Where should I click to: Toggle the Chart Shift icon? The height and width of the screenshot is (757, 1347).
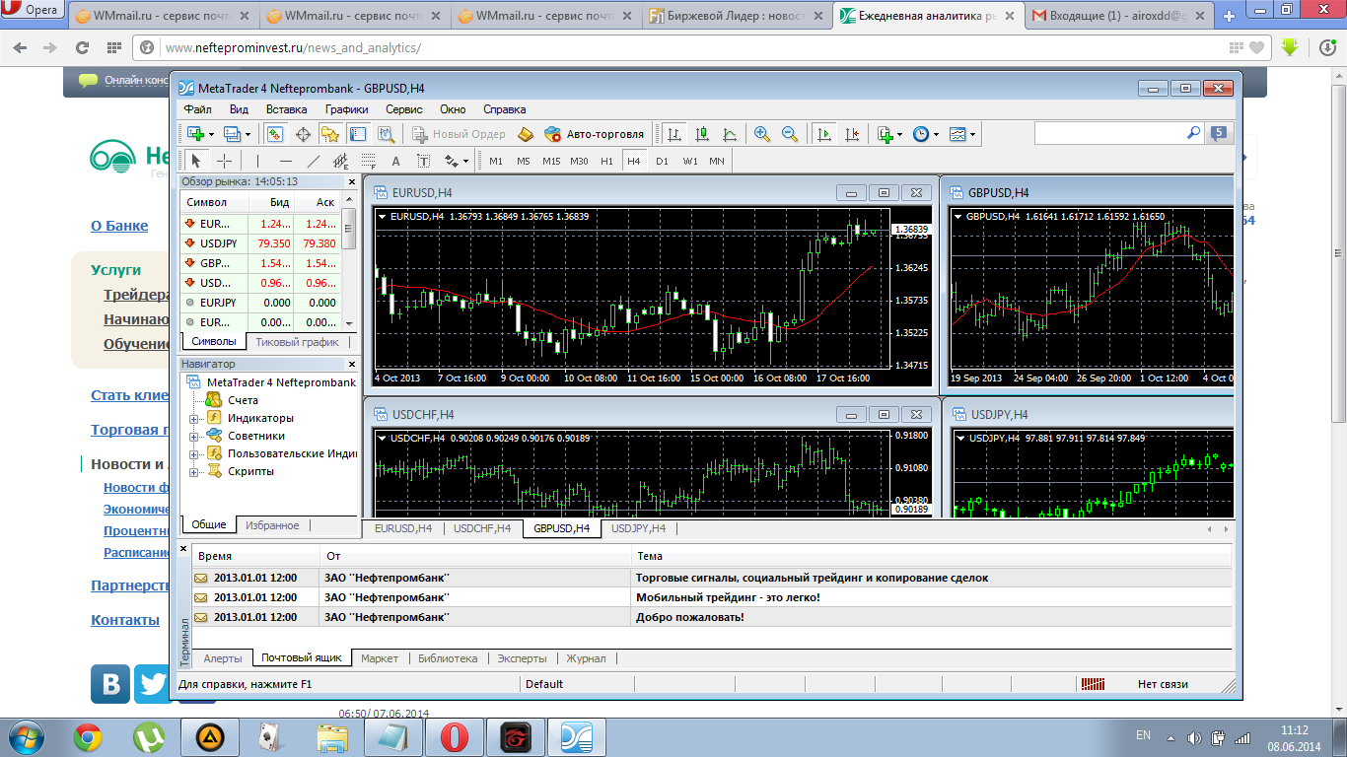coord(852,134)
